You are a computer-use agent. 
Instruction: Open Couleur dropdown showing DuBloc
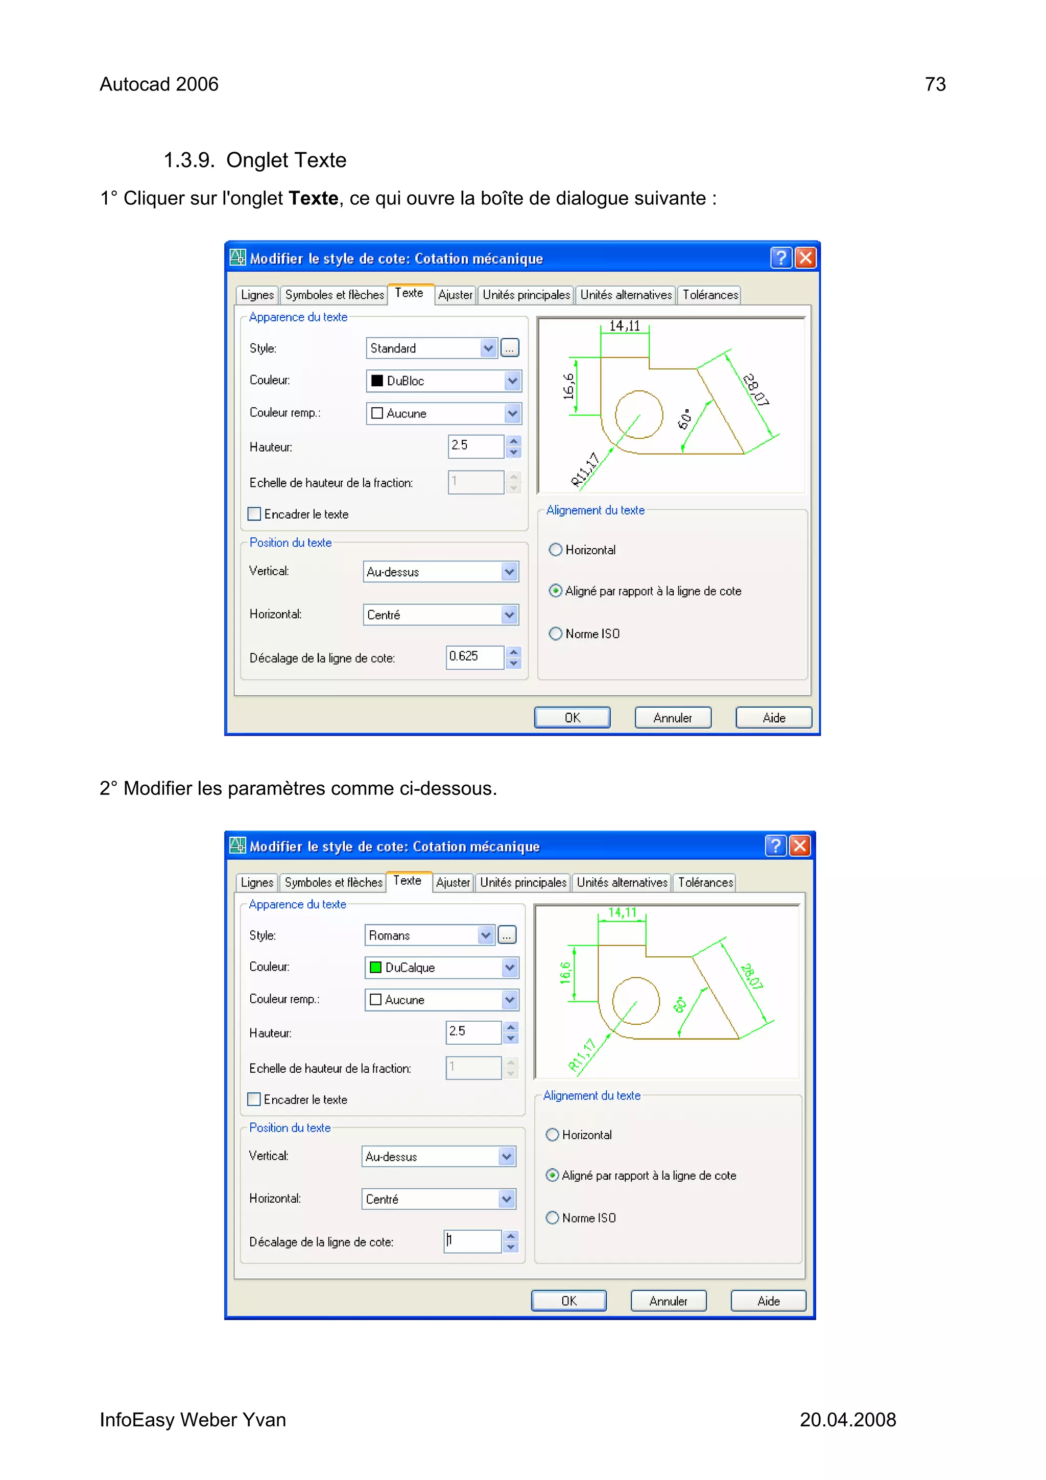point(443,381)
